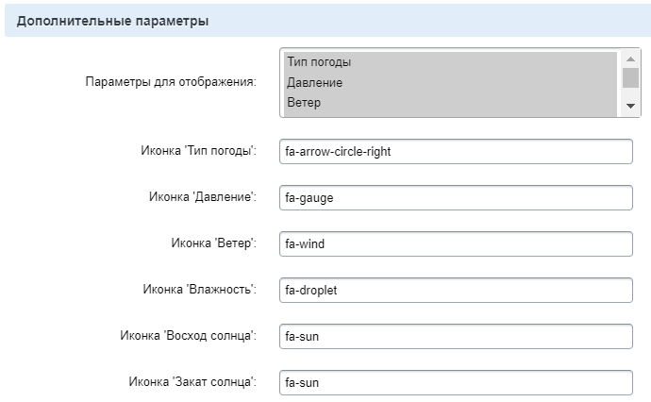This screenshot has width=651, height=402.
Task: Click the "Иконка 'Восход солнца'" label
Action: point(189,336)
